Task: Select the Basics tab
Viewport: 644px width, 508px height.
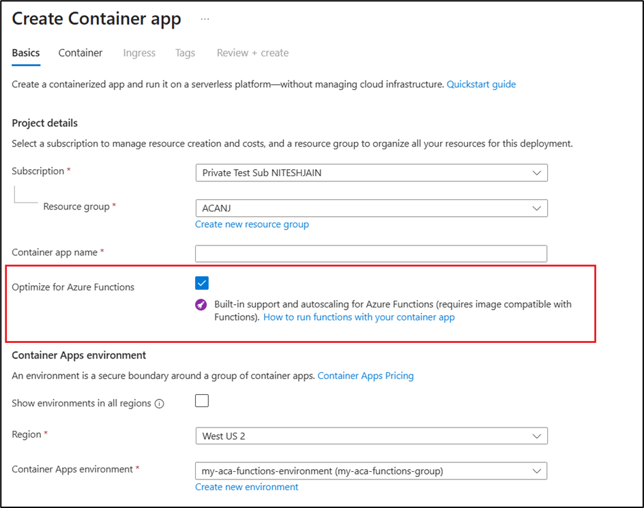Action: coord(26,53)
